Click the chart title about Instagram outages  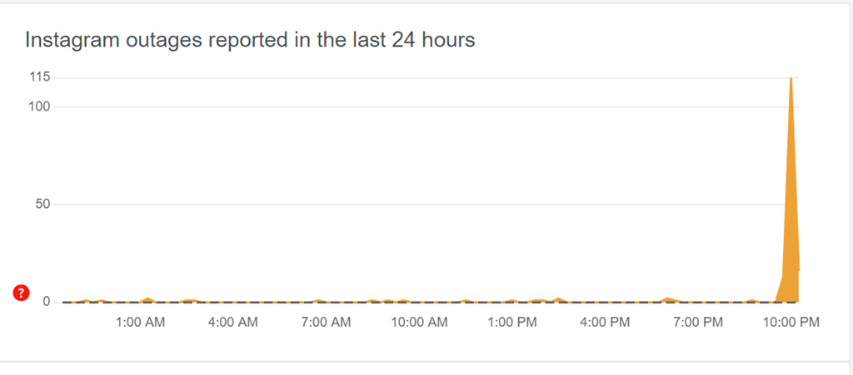[x=250, y=40]
